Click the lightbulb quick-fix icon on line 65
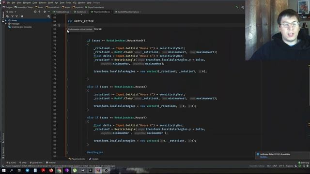Screen dimensions: 310x174 [59, 25]
